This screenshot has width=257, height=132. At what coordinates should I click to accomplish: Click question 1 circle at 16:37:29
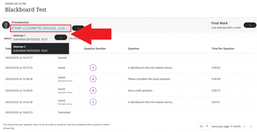point(93,68)
